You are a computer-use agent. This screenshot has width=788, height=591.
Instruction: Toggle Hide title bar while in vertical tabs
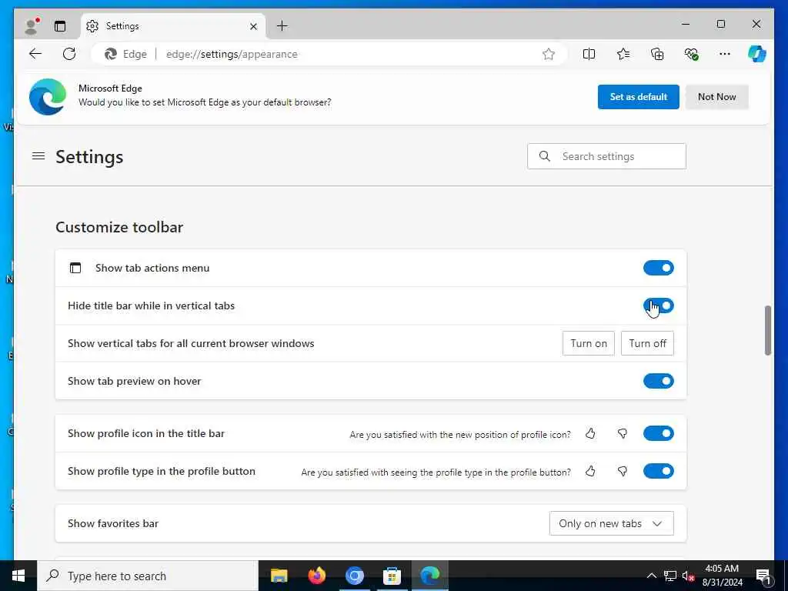(659, 306)
